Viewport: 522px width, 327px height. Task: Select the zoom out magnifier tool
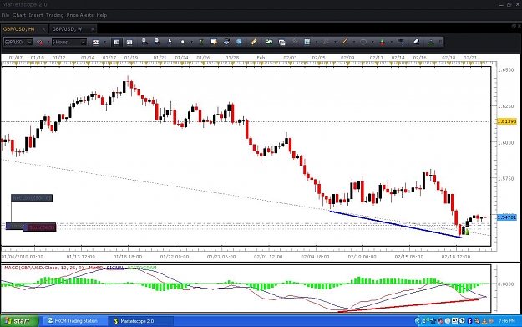(157, 42)
